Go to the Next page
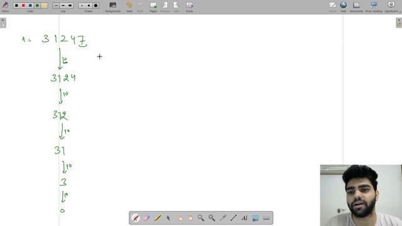Viewport: 402px width, 226px height. pyautogui.click(x=176, y=7)
